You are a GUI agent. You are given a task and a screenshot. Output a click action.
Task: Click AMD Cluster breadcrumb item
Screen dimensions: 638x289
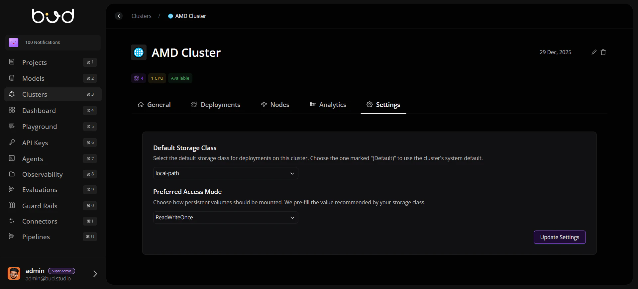tap(187, 16)
